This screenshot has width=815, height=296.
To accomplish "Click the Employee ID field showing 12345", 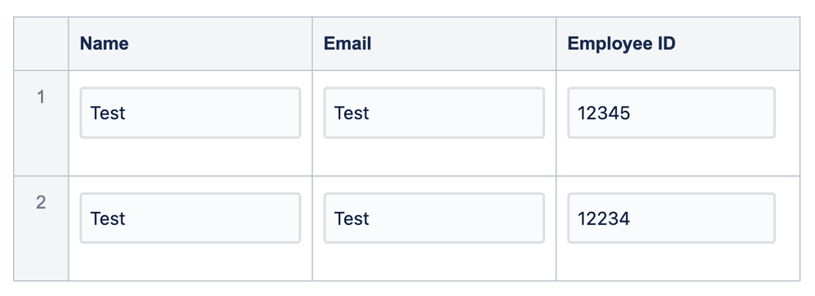I will point(671,113).
